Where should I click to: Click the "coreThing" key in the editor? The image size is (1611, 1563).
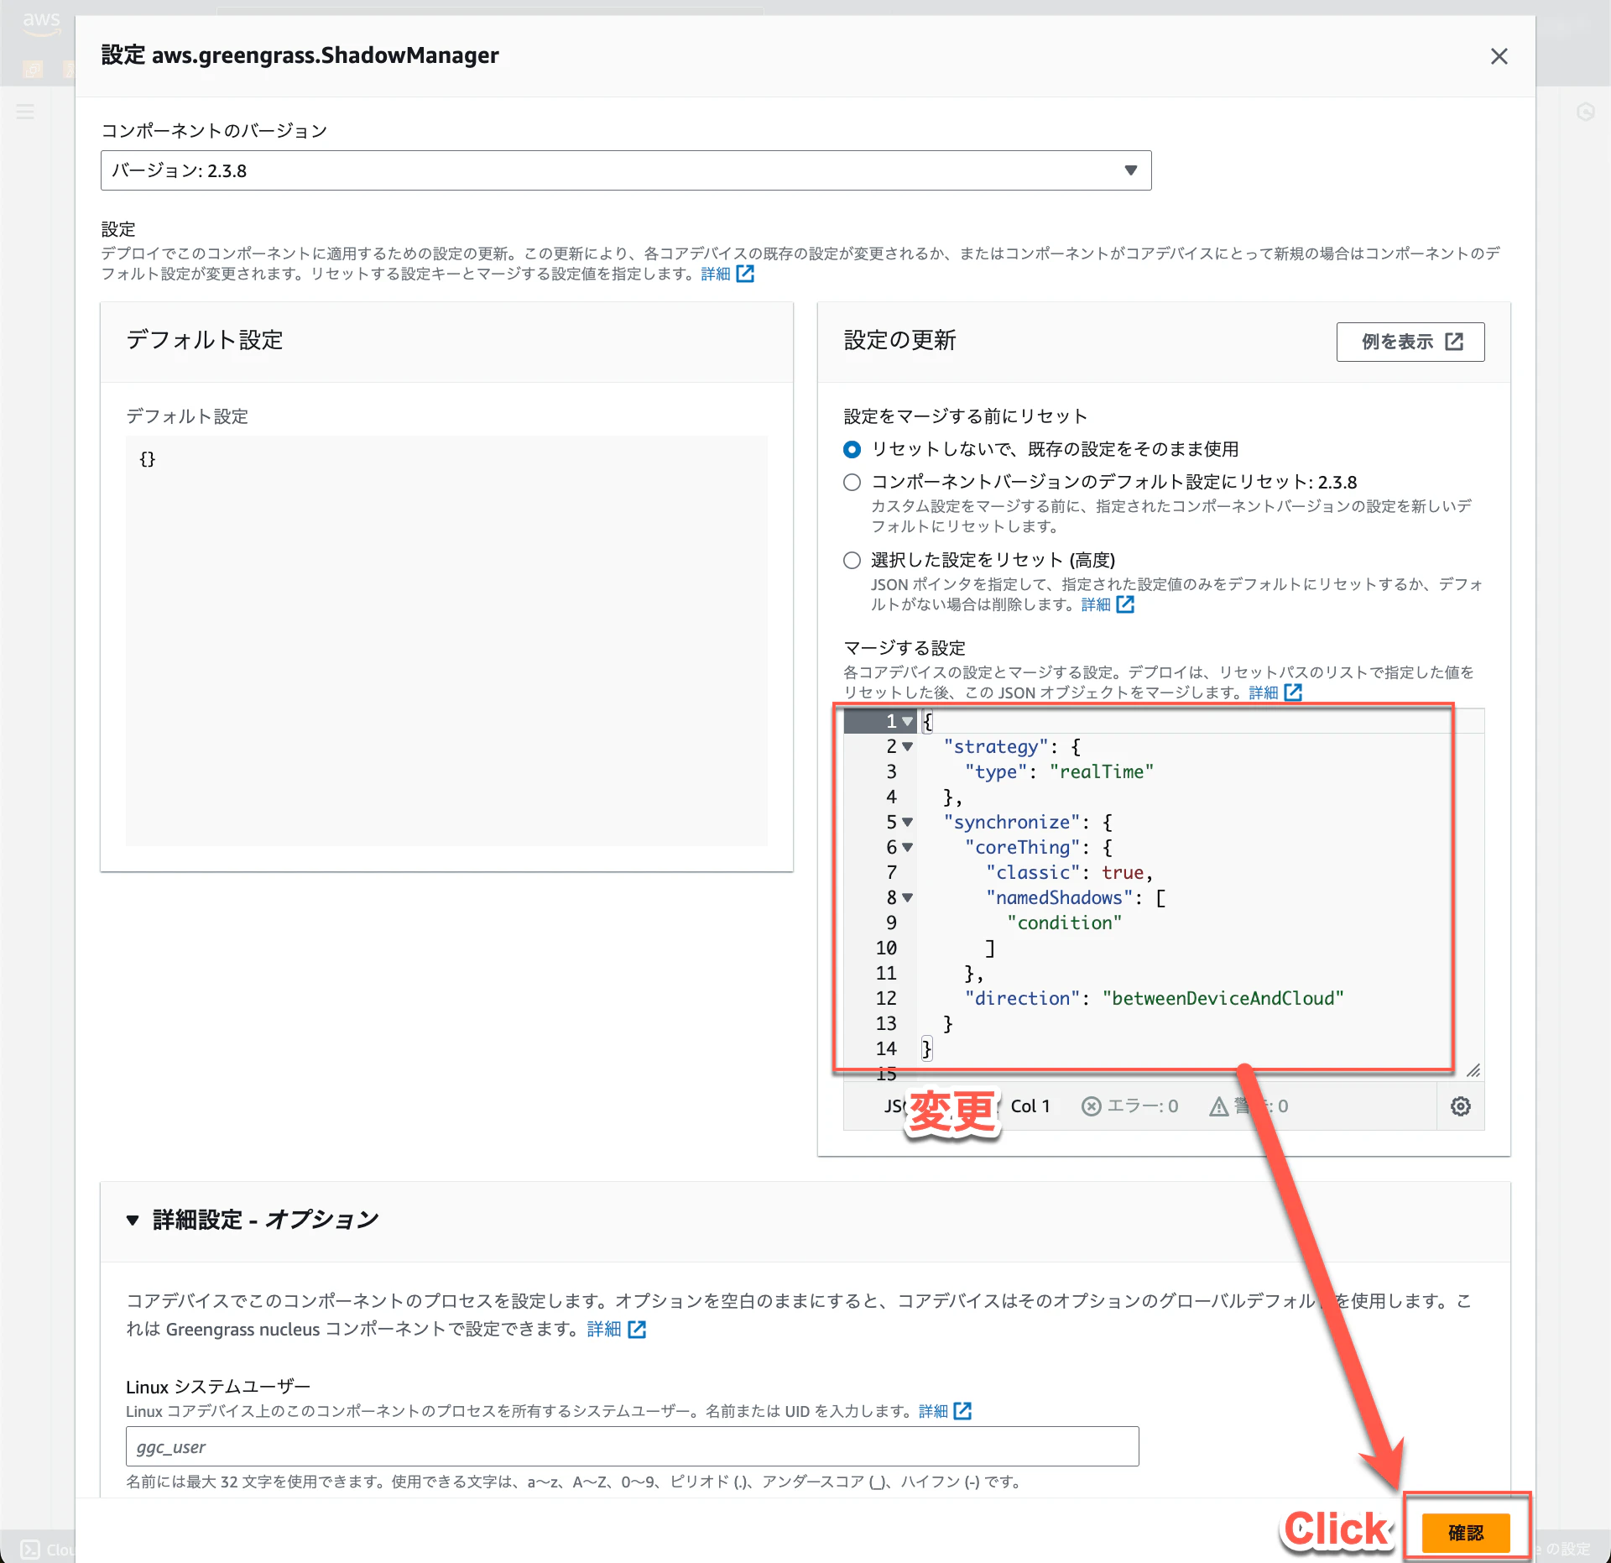click(1022, 847)
